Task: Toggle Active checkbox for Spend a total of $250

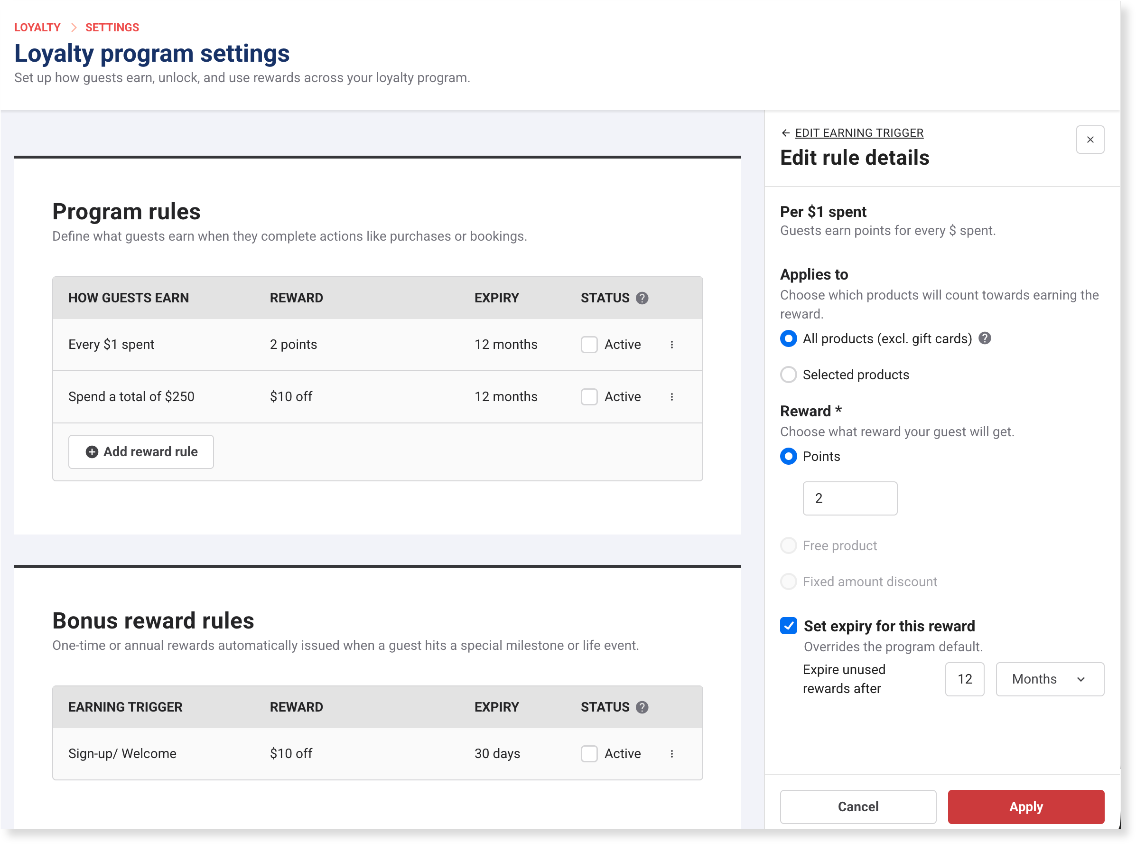Action: (589, 397)
